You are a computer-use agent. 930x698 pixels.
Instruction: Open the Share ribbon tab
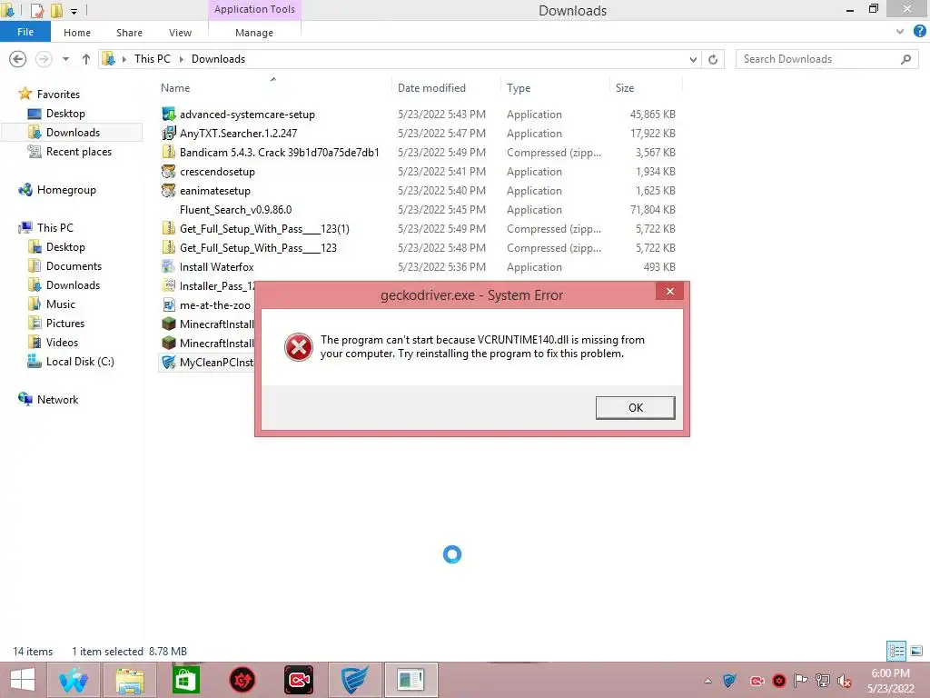[129, 33]
